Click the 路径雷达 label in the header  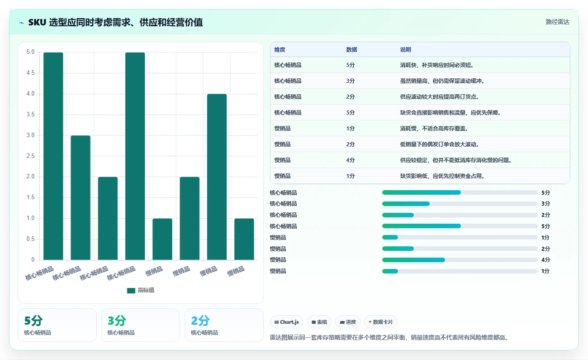coord(557,22)
